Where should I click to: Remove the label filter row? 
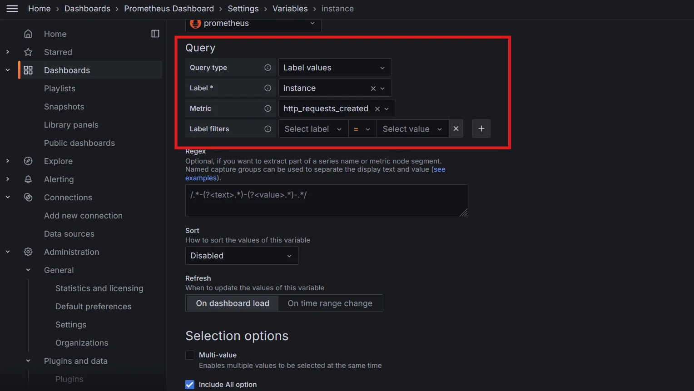coord(456,129)
